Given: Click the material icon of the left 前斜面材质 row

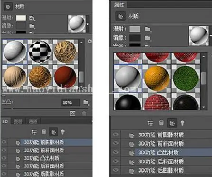Looking at the screenshot, I should pyautogui.click(x=18, y=151).
